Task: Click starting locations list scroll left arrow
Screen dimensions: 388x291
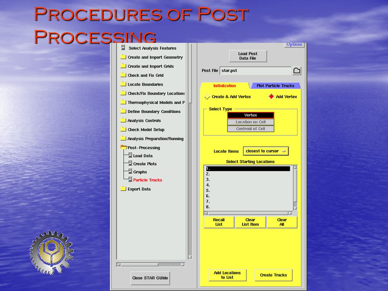Action: 206,213
